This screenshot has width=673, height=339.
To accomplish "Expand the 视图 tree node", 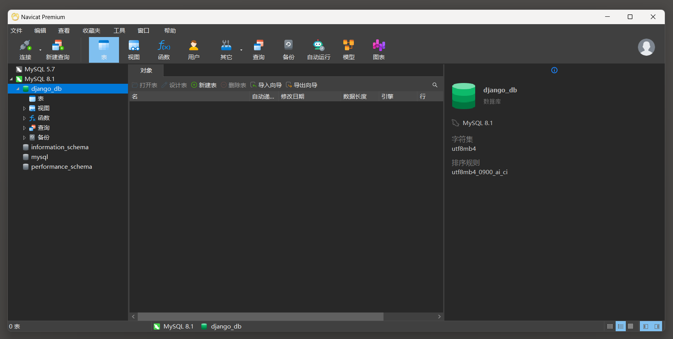I will [x=24, y=108].
